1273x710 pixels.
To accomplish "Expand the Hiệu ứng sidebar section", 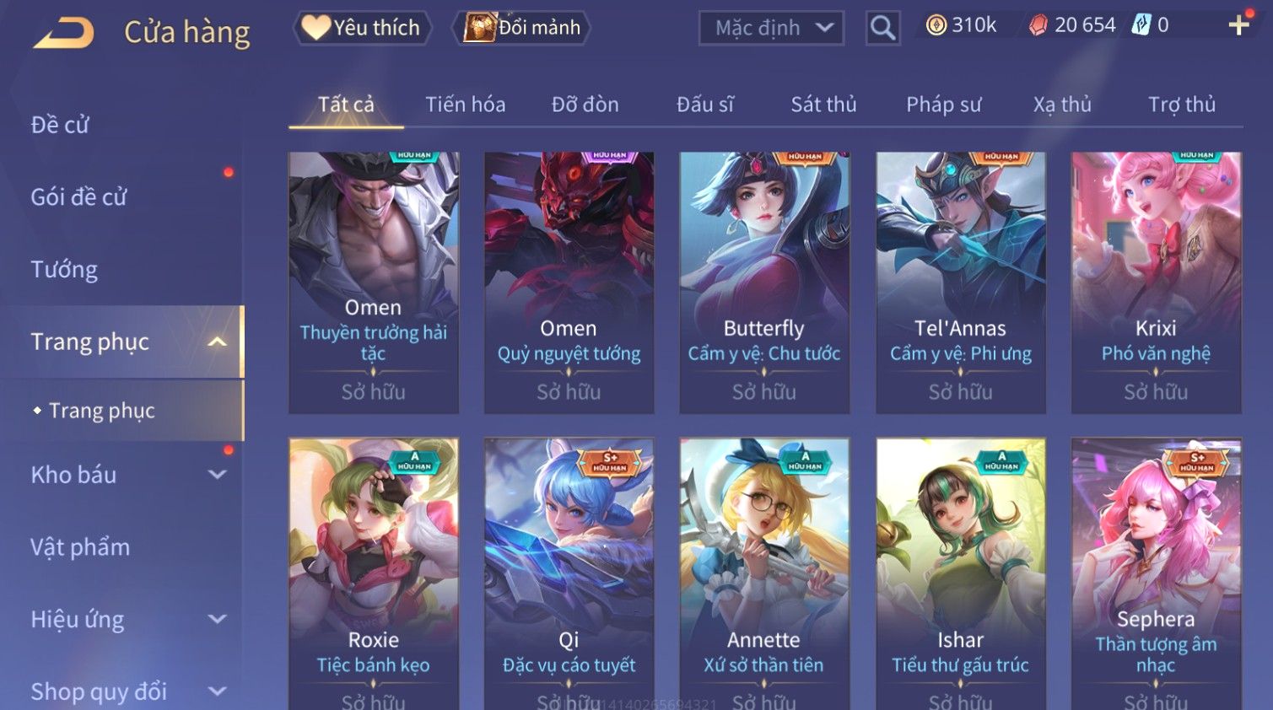I will [x=217, y=619].
